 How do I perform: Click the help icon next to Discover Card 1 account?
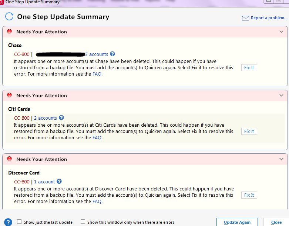59,181
